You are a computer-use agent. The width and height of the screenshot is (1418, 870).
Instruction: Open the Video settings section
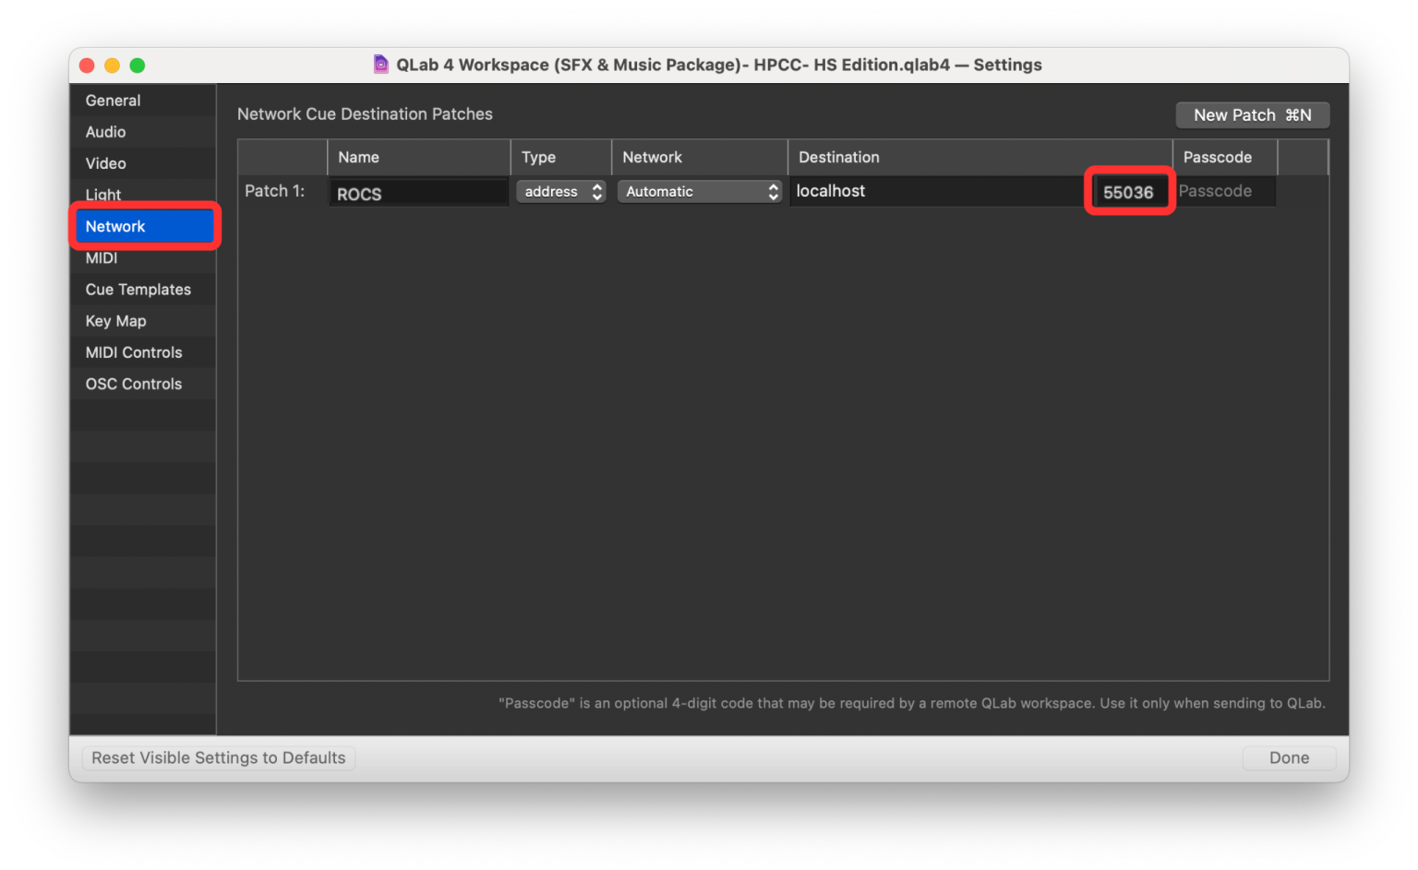click(104, 162)
